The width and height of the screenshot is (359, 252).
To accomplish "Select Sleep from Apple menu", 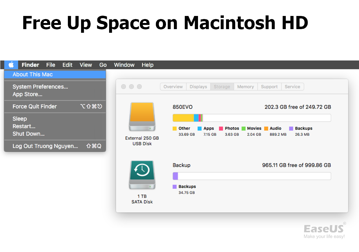I will tap(55, 119).
